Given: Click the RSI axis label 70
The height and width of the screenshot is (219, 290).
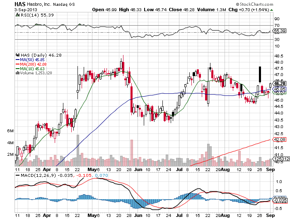Looking at the screenshot, I should pos(277,26).
